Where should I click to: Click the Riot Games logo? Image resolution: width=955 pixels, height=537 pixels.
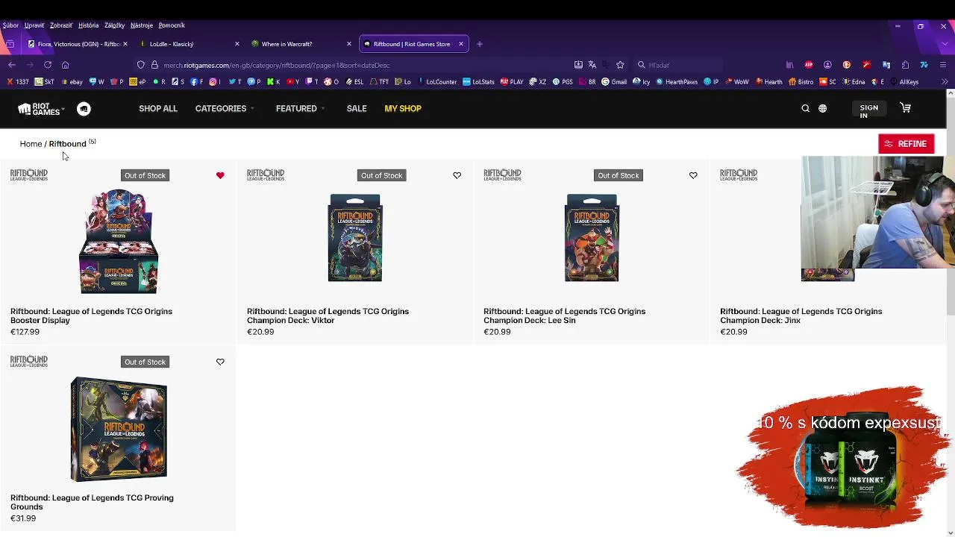tap(39, 109)
